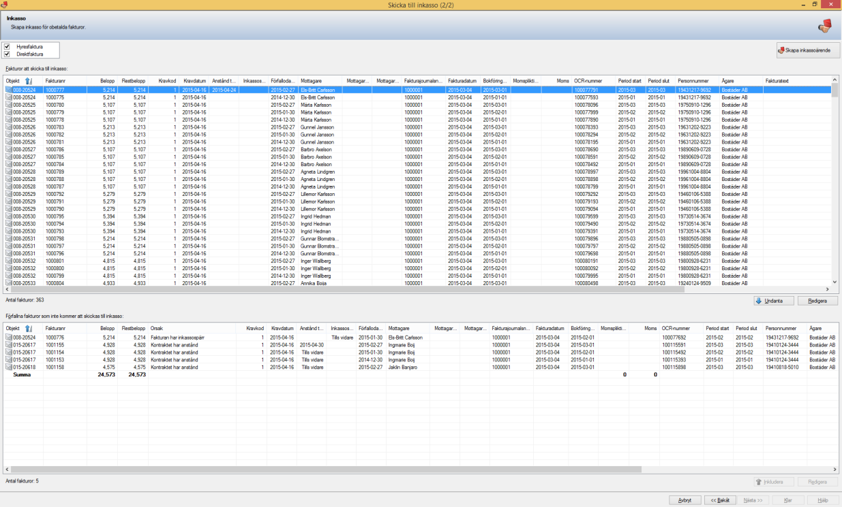Click the envelope icon of invoice 1000801
The image size is (842, 507).
9,261
